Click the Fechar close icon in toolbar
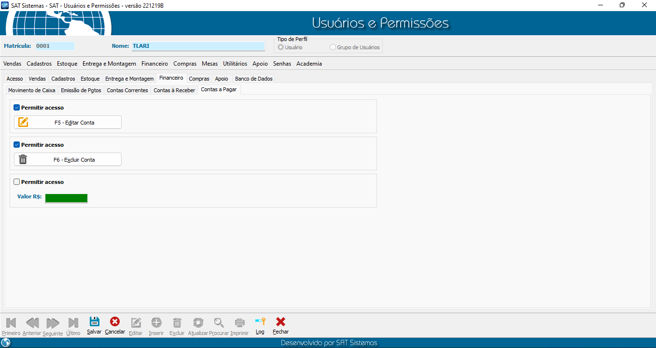Viewport: 656px width, 348px height. point(280,322)
